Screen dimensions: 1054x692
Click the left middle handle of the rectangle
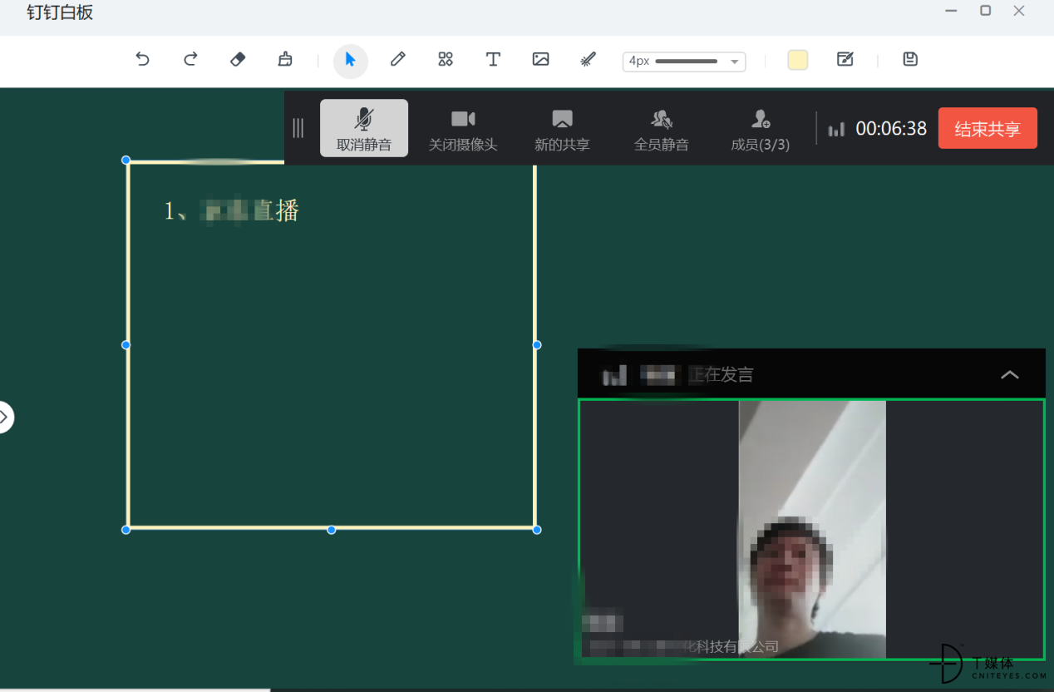click(126, 344)
